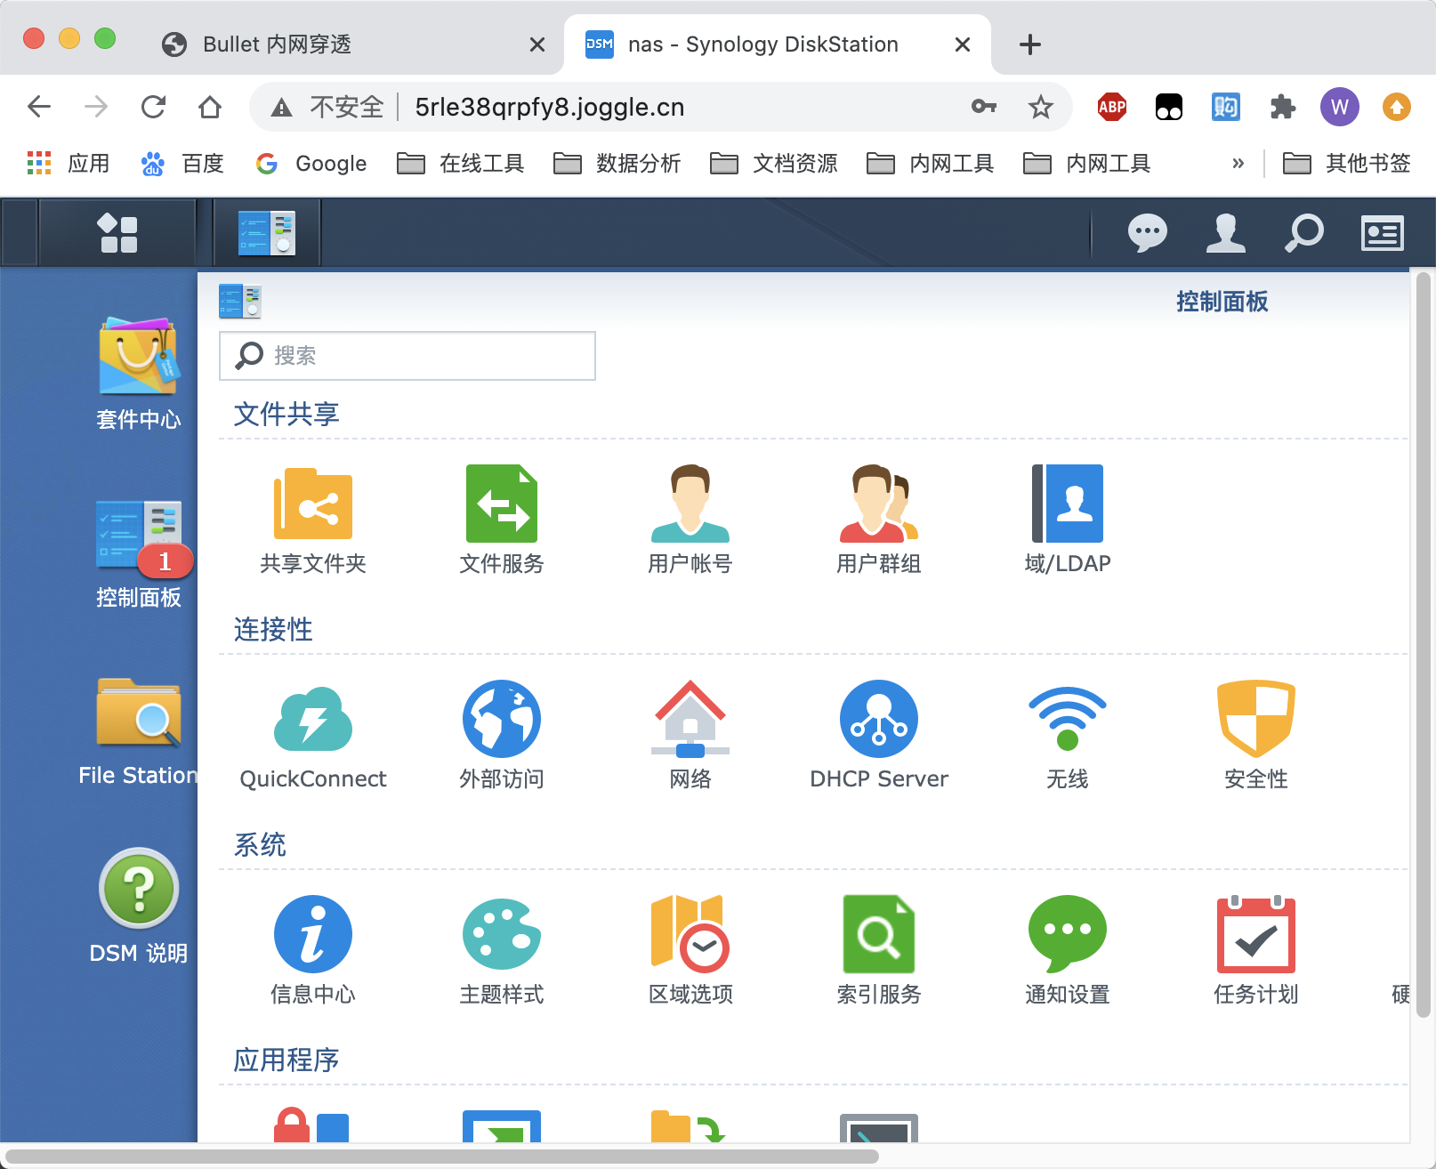Open DSM notifications speech bubble
The image size is (1436, 1169).
coord(1148,233)
